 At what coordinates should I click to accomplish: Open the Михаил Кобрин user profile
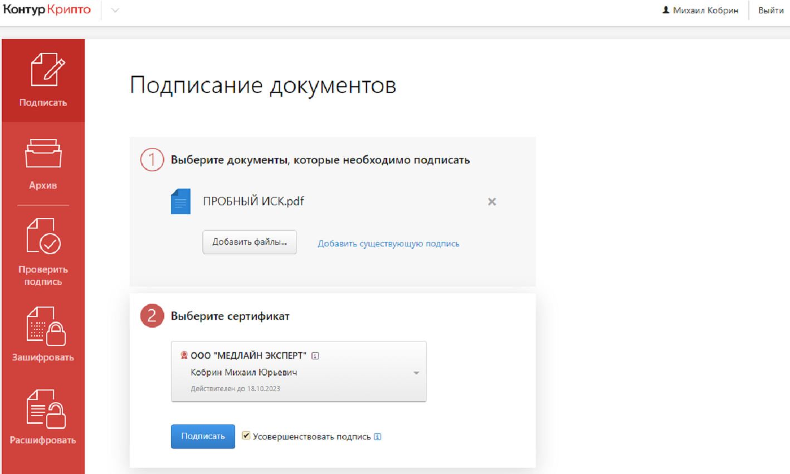point(700,11)
